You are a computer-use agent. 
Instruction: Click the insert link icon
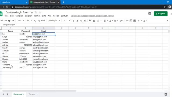pos(127,21)
